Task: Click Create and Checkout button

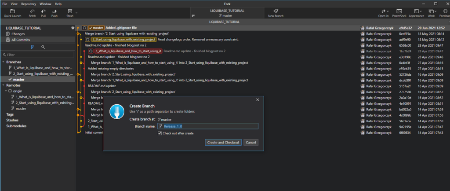Action: [x=223, y=143]
